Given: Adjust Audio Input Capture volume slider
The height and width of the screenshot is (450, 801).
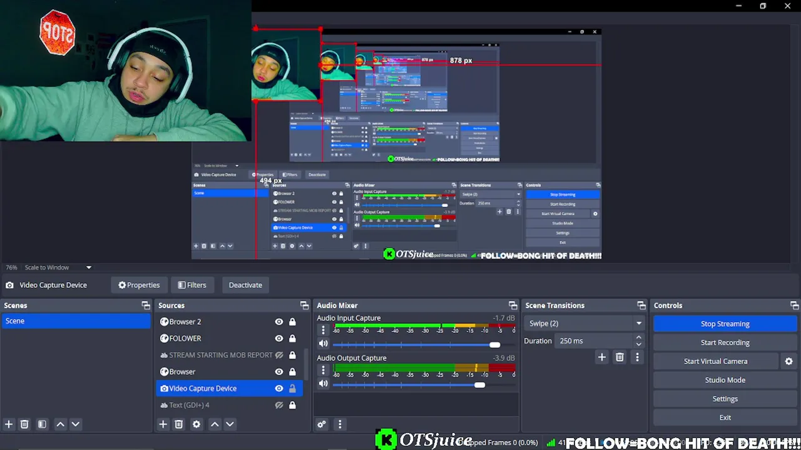Looking at the screenshot, I should pos(494,345).
